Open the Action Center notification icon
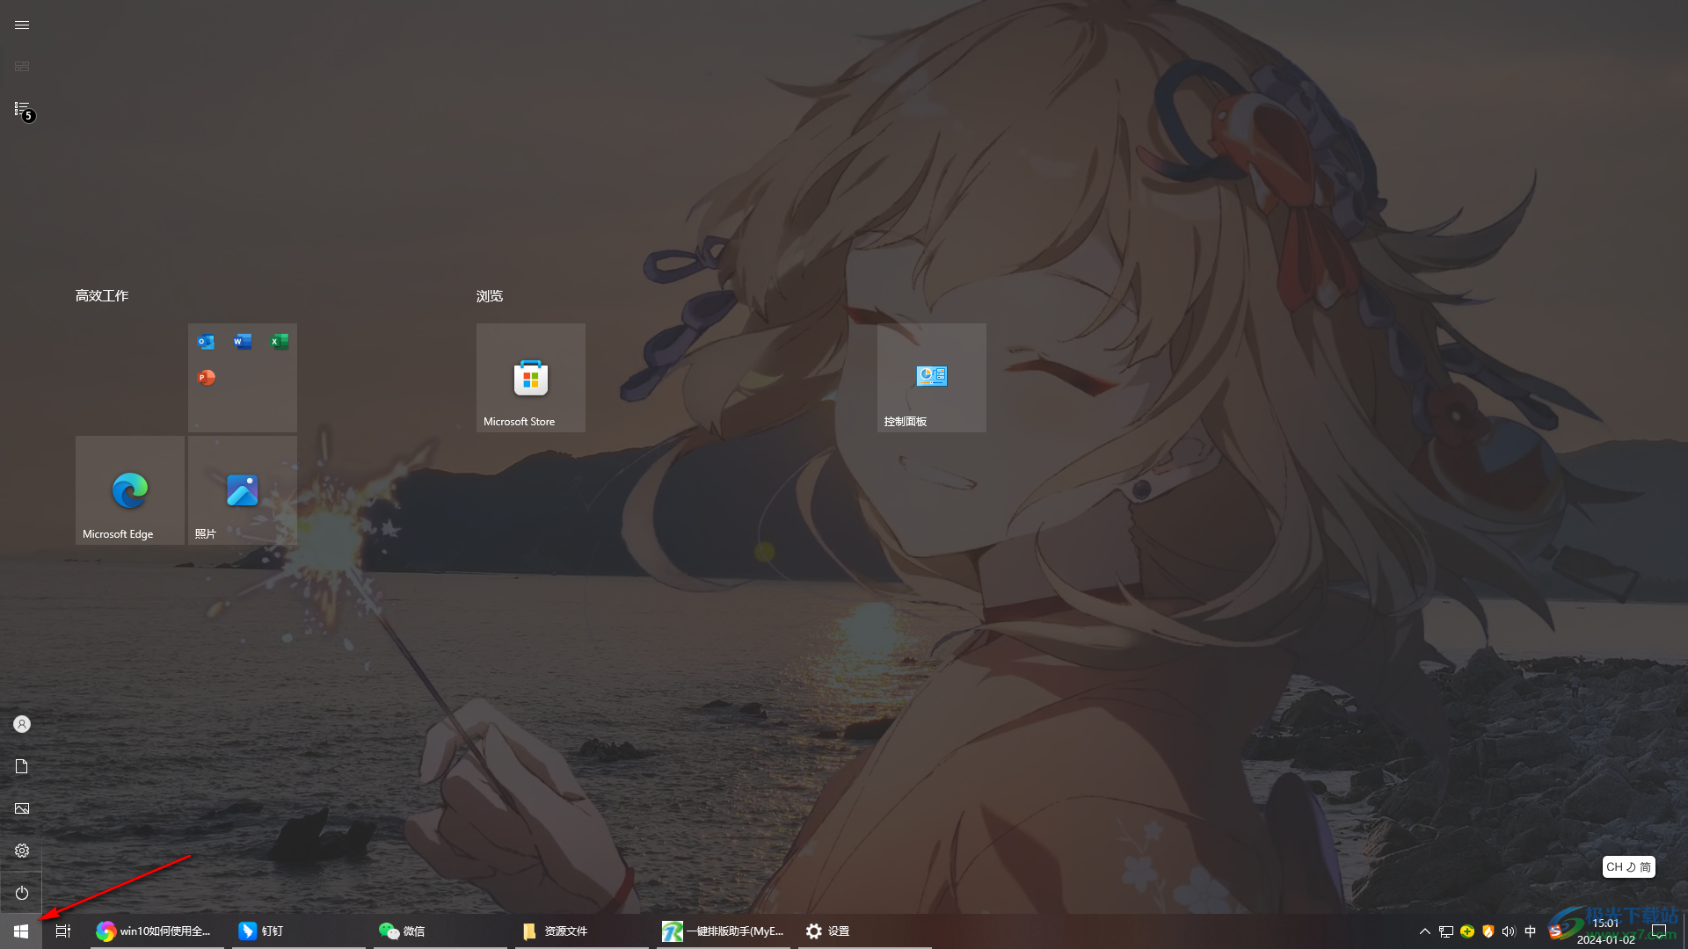Image resolution: width=1688 pixels, height=949 pixels. pyautogui.click(x=1659, y=931)
